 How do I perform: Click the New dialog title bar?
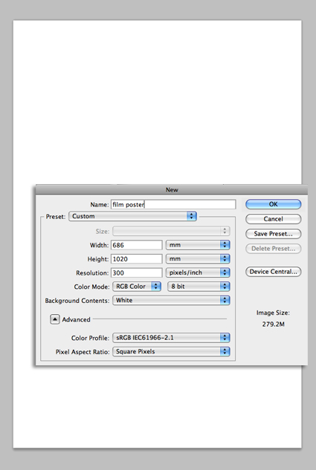tap(172, 190)
